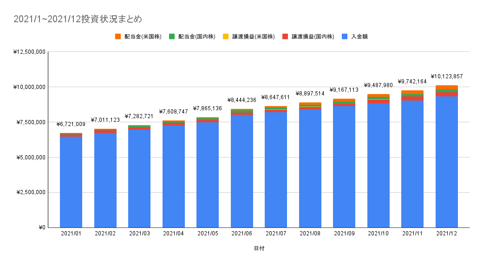Click the blue bar for 2021/12
The width and height of the screenshot is (483, 265).
[447, 162]
